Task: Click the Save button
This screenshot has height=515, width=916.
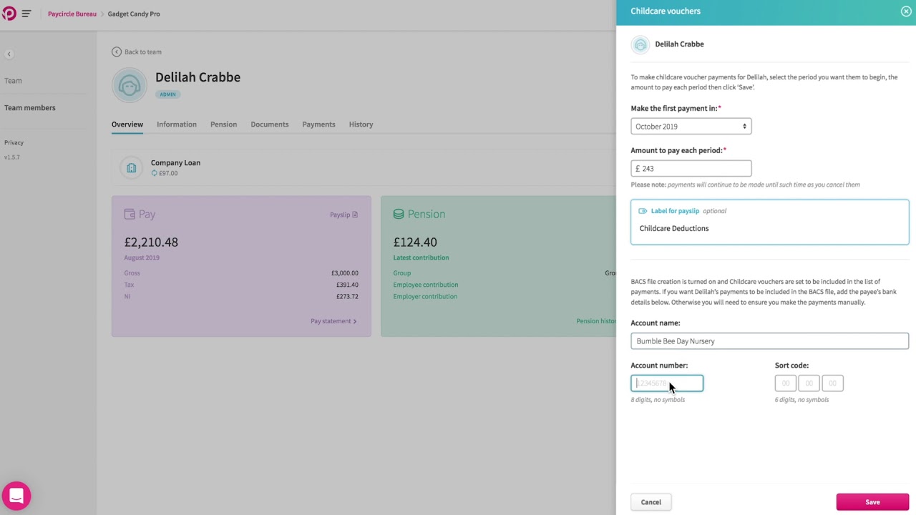Action: click(872, 502)
